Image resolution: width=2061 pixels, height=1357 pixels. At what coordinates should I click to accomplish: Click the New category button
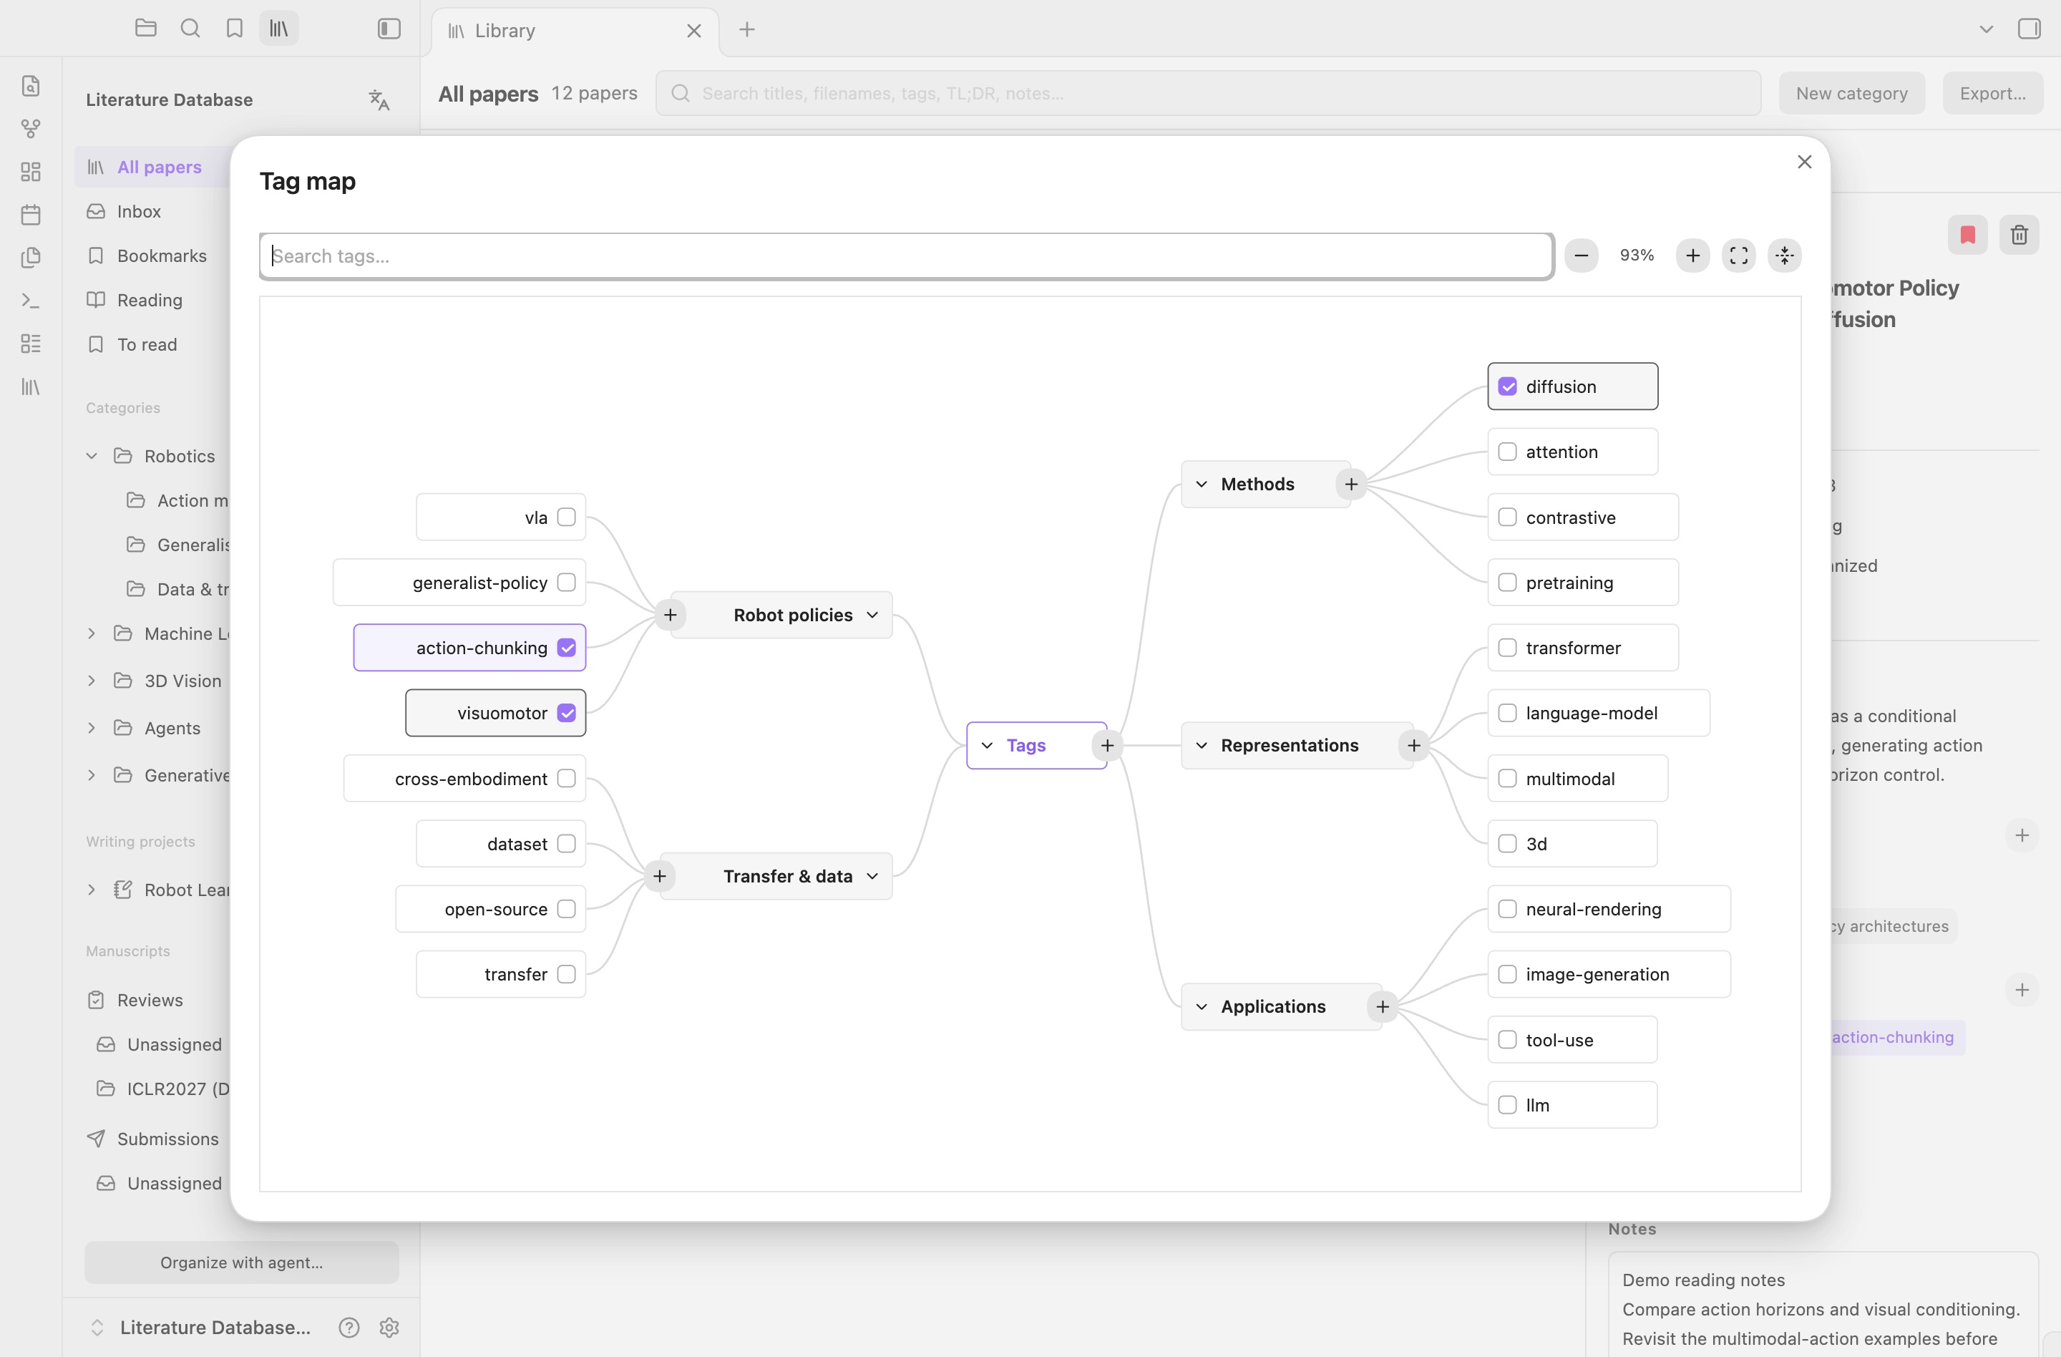click(1851, 94)
